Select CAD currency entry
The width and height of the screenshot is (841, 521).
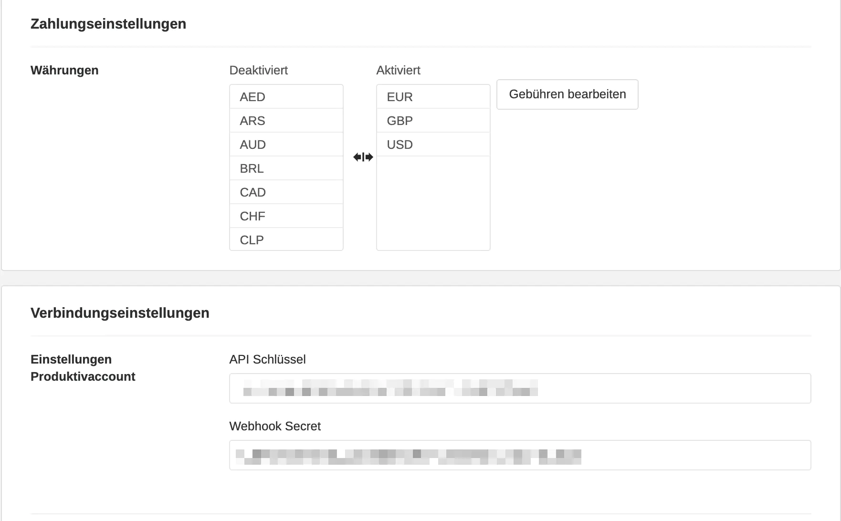click(286, 192)
